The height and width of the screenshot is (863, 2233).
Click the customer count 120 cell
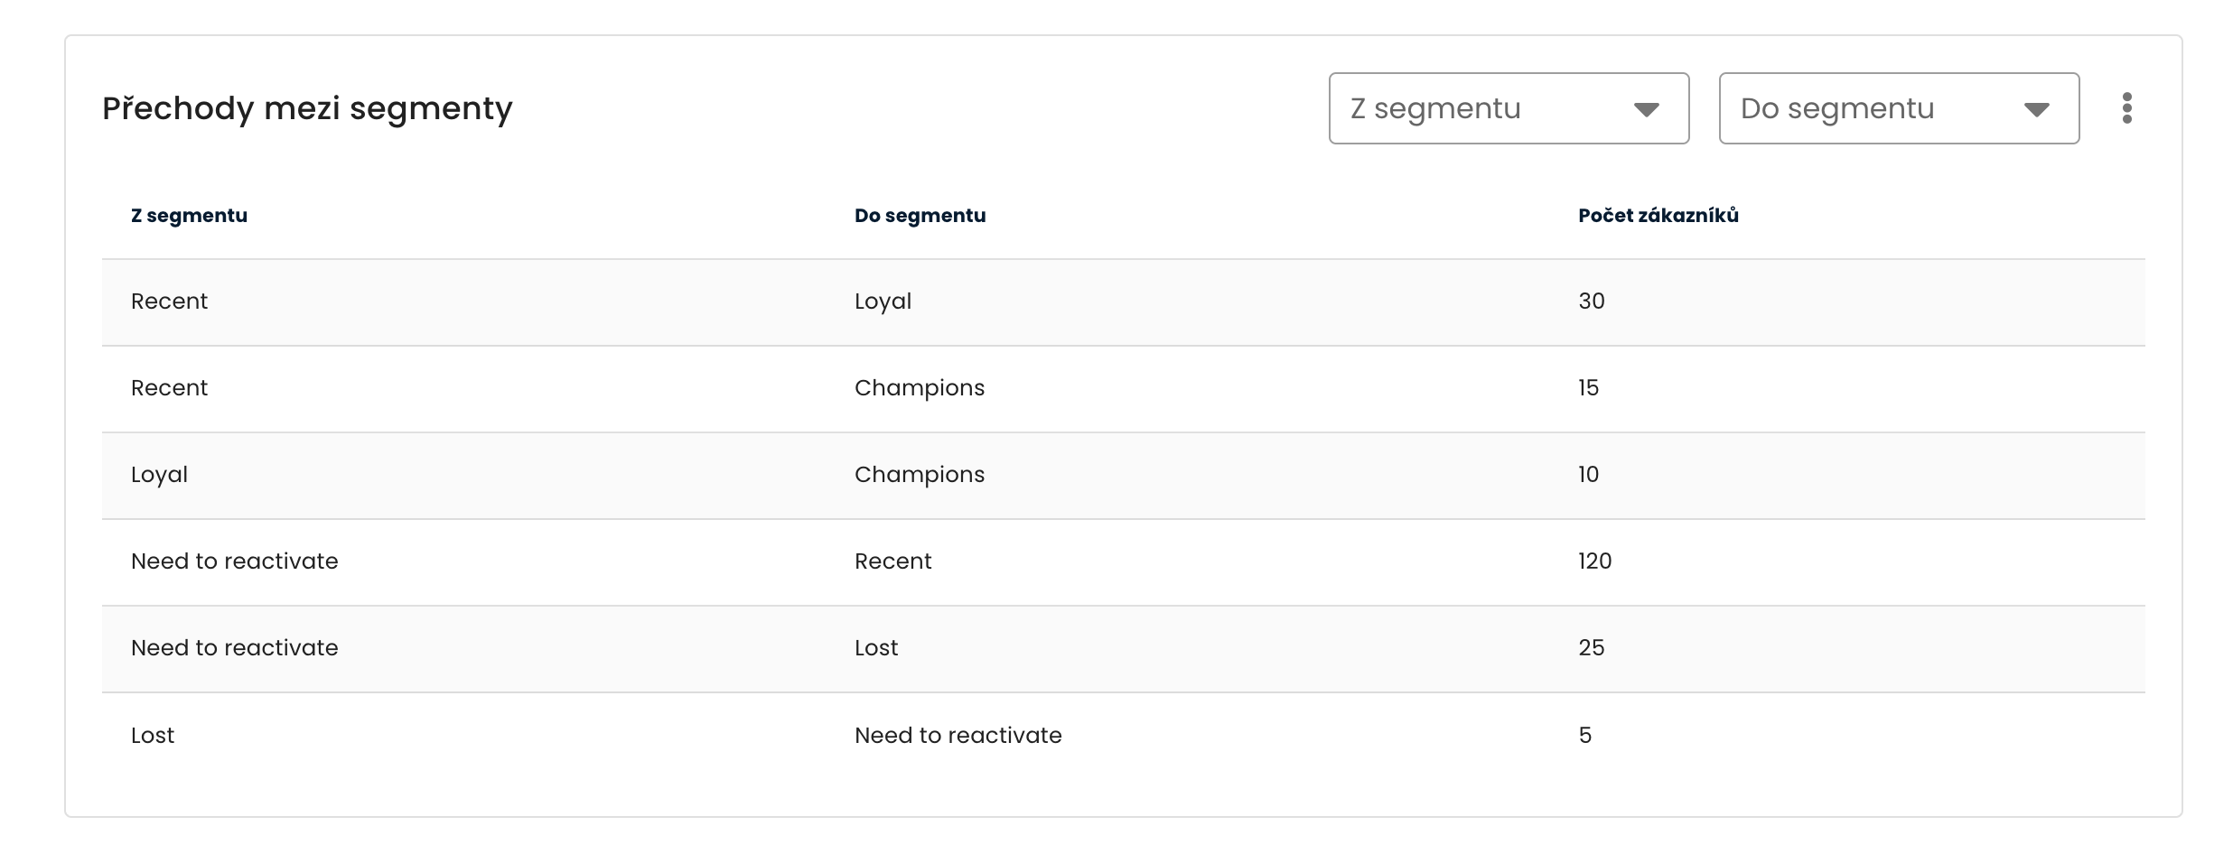click(1594, 561)
